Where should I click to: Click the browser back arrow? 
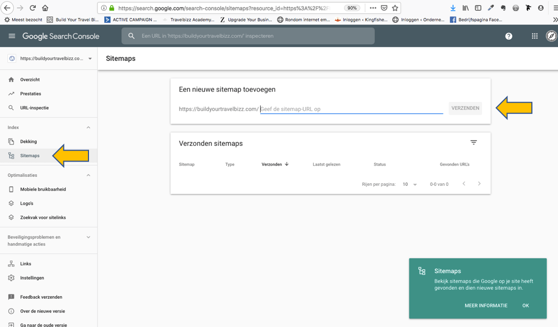click(x=7, y=8)
